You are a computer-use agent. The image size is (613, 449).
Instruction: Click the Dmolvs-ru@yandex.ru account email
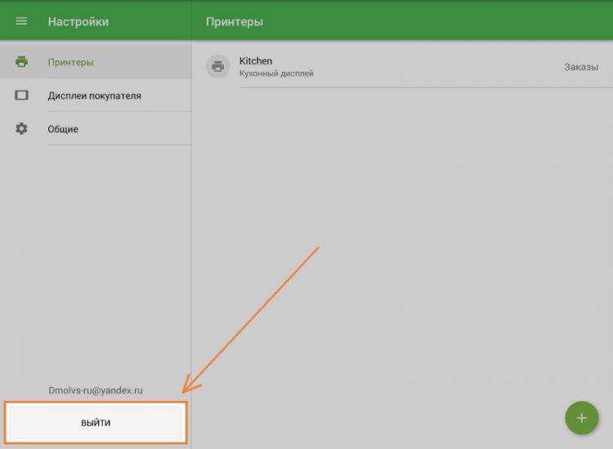point(96,391)
